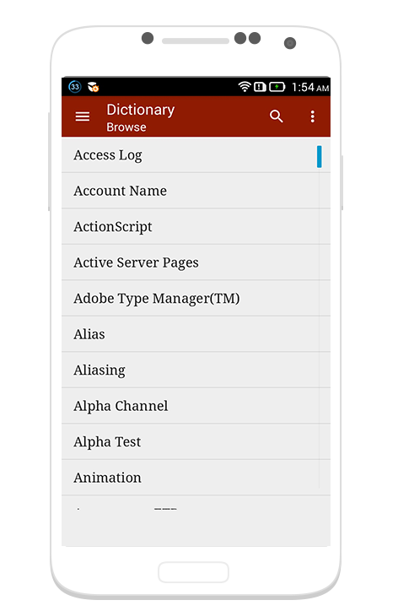The height and width of the screenshot is (611, 398).
Task: Open the three-dot overflow menu
Action: (312, 116)
